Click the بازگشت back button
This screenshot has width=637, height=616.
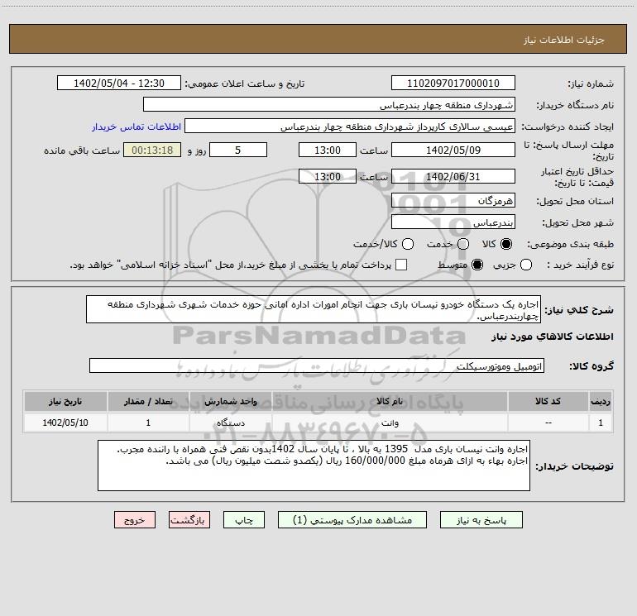[189, 520]
